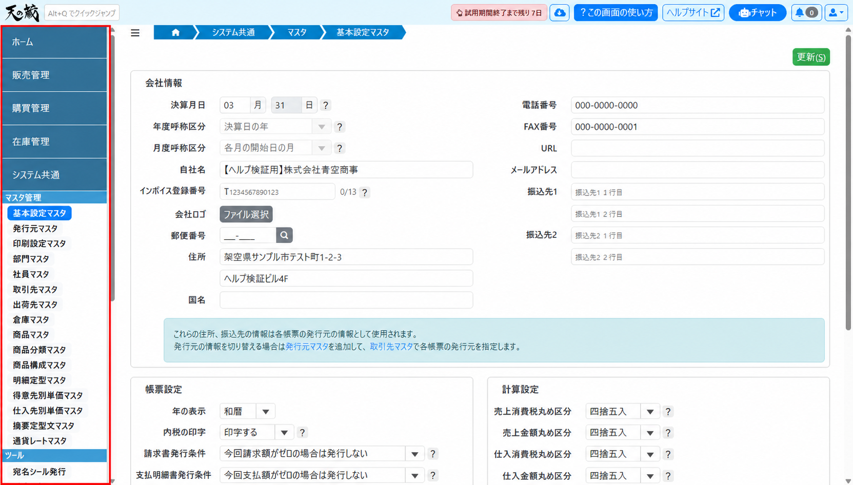Click the 天の蔵 logo
853x485 pixels.
[22, 12]
